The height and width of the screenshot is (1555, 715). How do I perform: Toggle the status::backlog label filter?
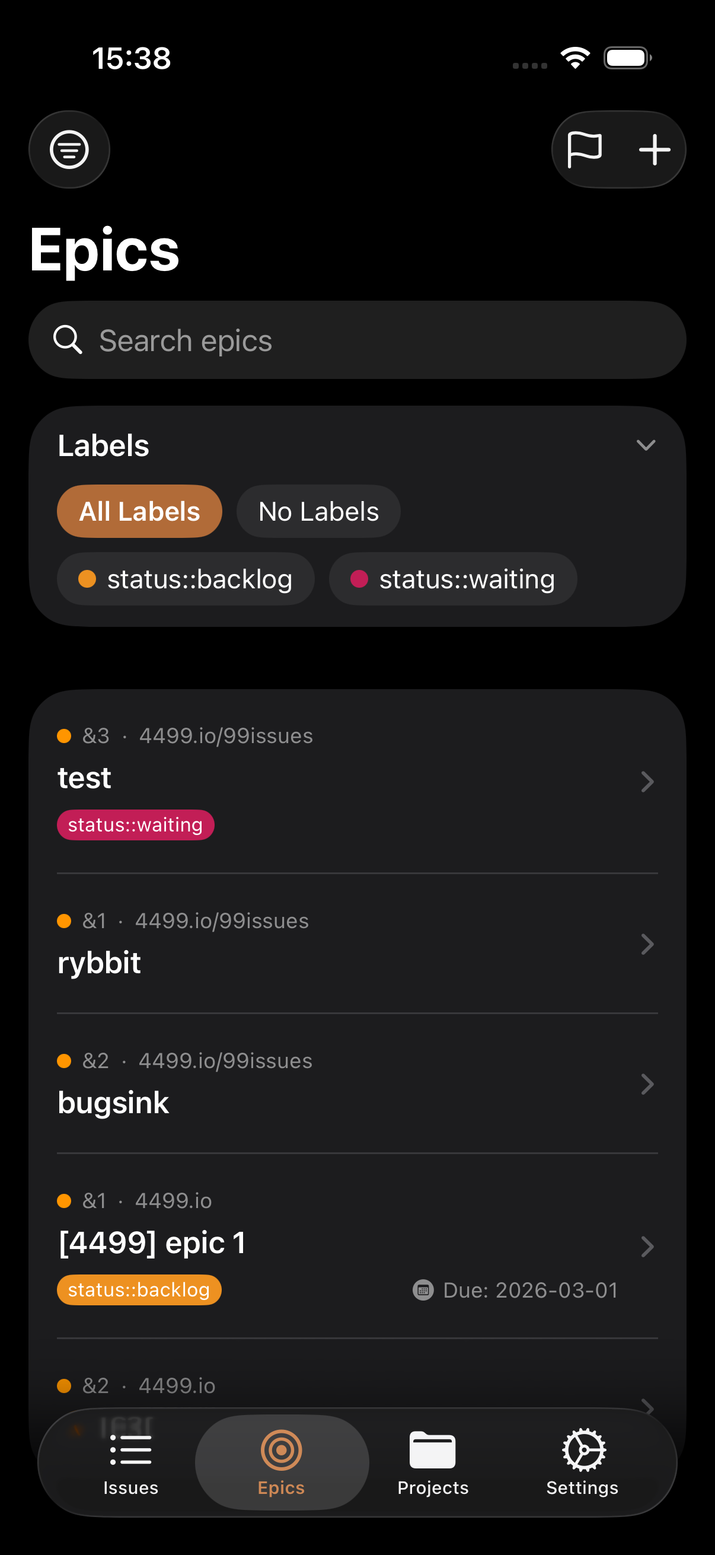184,578
